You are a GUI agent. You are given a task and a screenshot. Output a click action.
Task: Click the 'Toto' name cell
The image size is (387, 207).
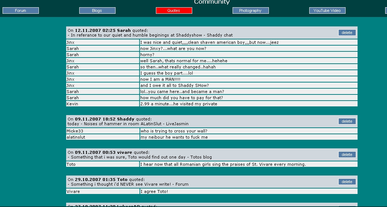(x=103, y=164)
